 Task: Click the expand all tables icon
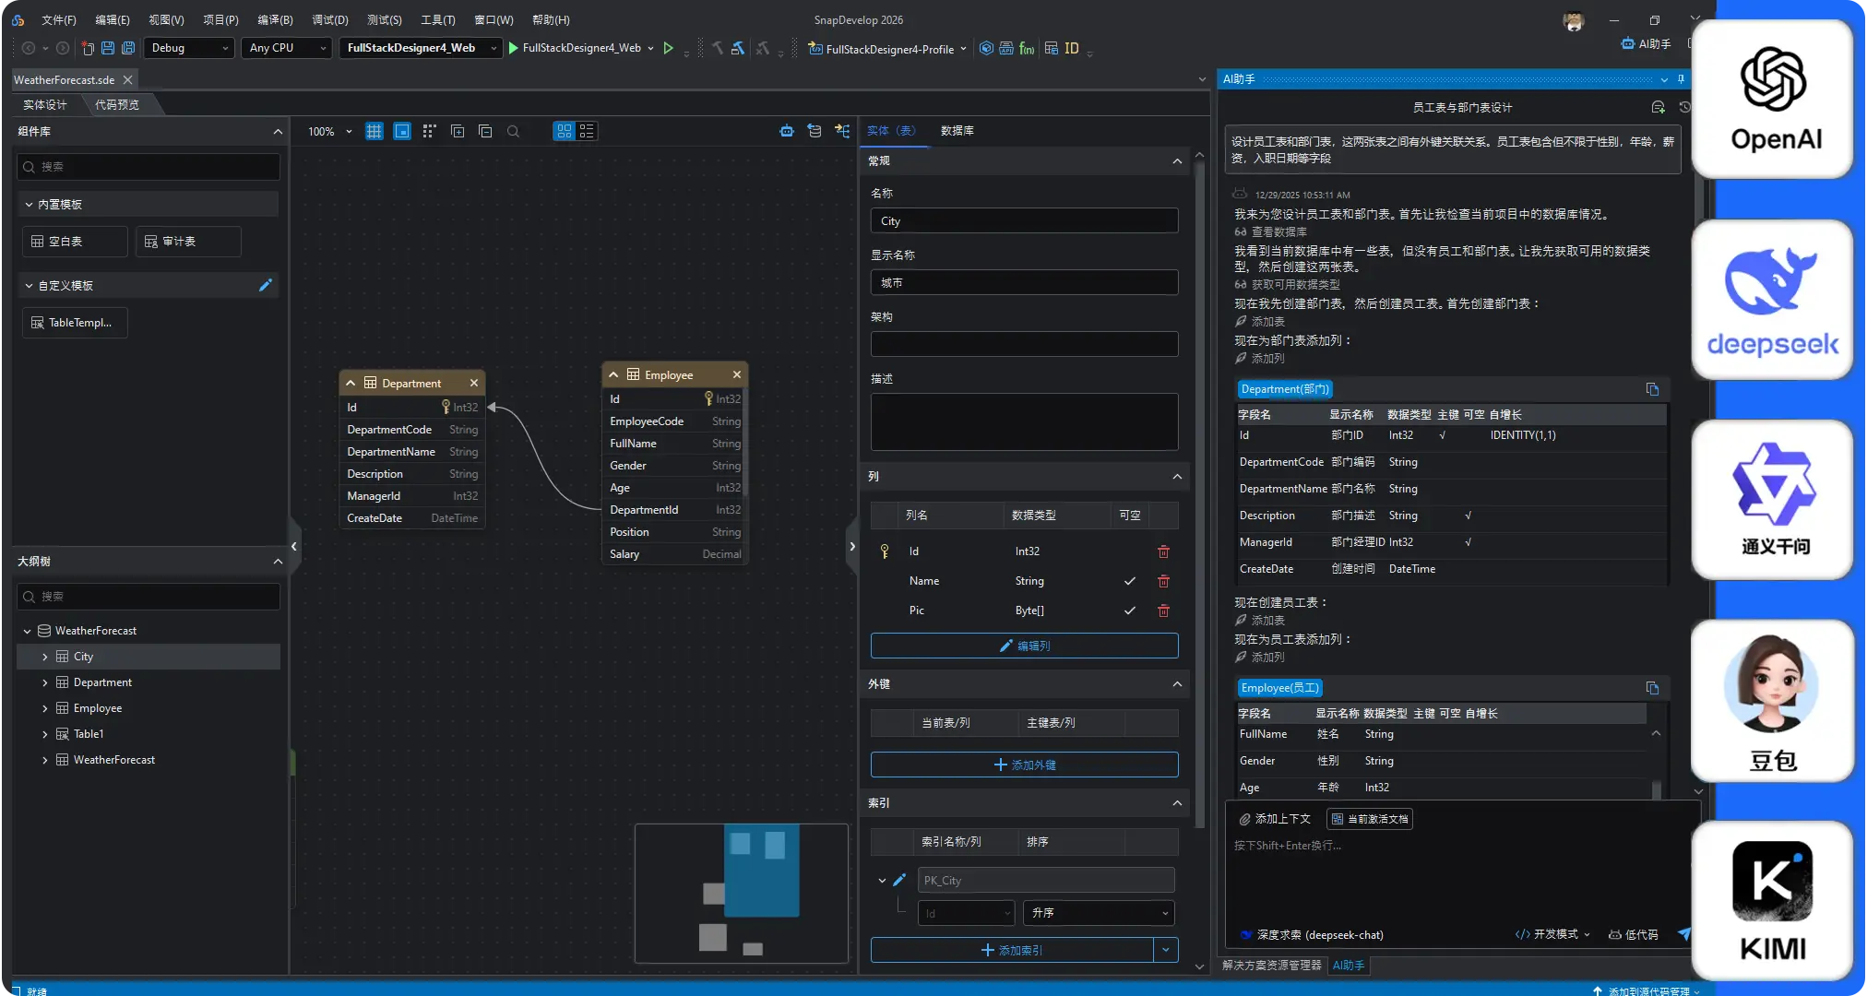(x=458, y=131)
